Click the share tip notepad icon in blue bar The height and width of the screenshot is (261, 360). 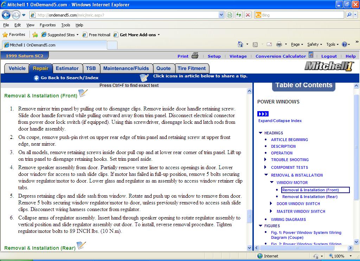click(144, 78)
